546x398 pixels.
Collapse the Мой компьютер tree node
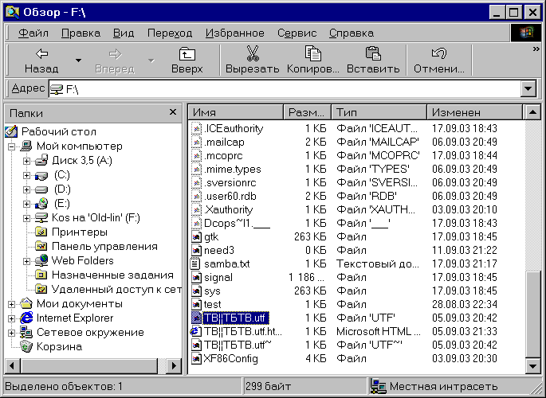12,146
